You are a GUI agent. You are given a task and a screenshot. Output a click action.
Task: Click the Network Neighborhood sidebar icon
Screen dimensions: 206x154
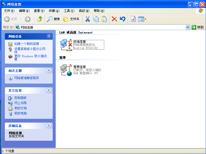10,103
